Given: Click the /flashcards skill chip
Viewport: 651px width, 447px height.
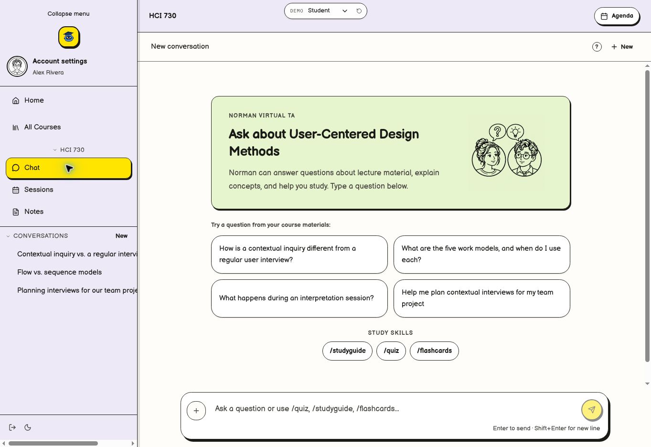Looking at the screenshot, I should coord(434,351).
